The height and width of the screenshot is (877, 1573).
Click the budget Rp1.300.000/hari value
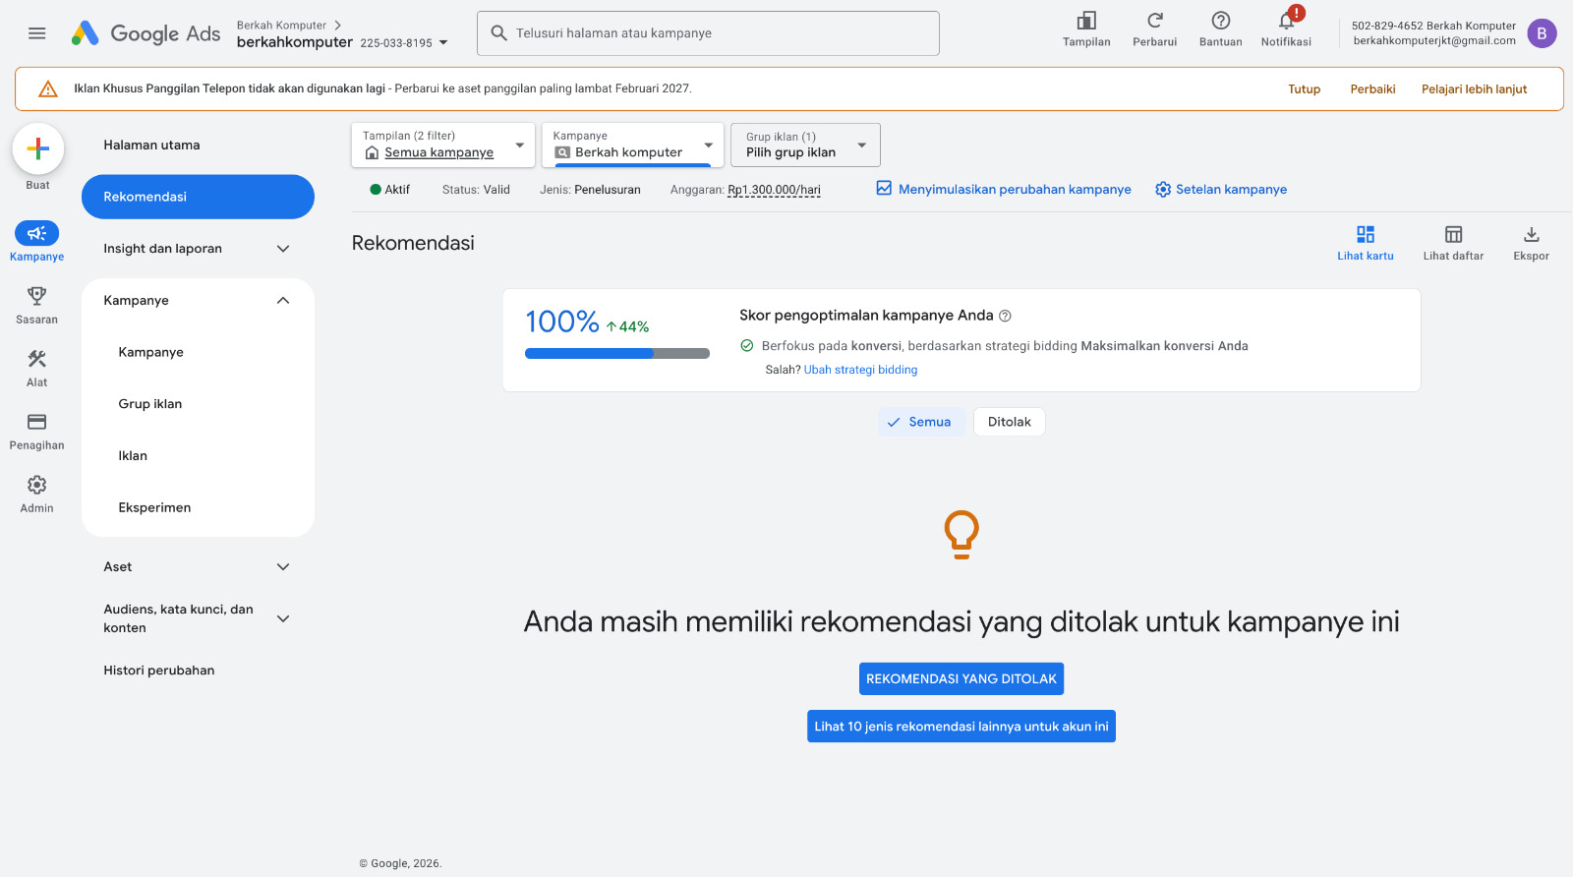pyautogui.click(x=774, y=190)
